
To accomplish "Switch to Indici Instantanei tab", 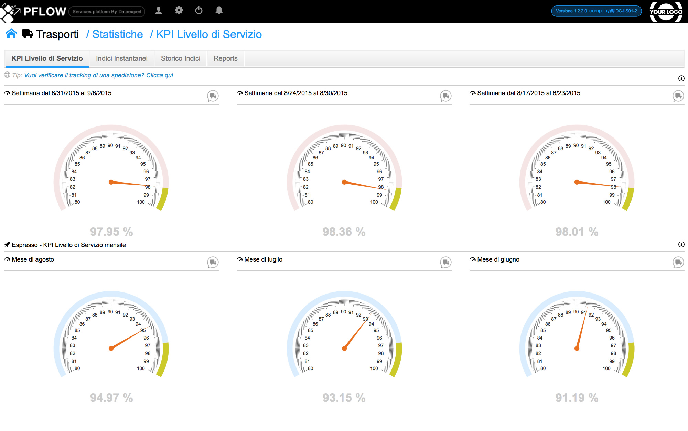I will [x=121, y=58].
